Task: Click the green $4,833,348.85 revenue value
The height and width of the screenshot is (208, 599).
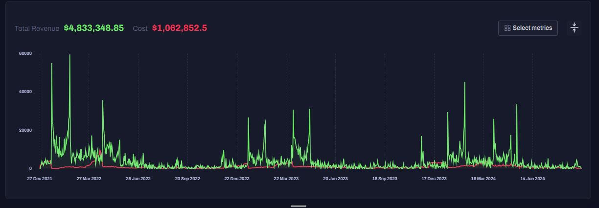Action: 93,28
